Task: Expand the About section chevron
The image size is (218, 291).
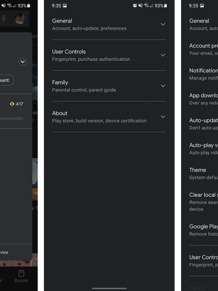Action: click(x=163, y=117)
